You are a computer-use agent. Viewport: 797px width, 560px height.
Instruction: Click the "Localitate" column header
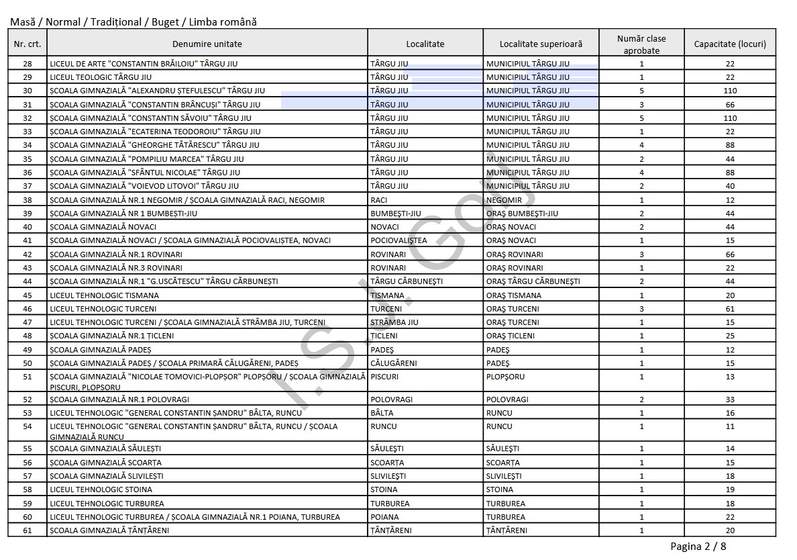click(x=425, y=44)
